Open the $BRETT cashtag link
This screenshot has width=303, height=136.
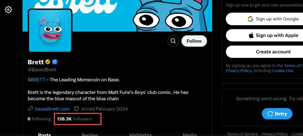36,80
